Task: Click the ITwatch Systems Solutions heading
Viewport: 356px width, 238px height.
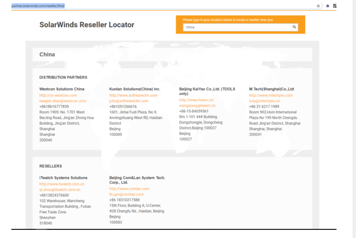Action: 63,178
